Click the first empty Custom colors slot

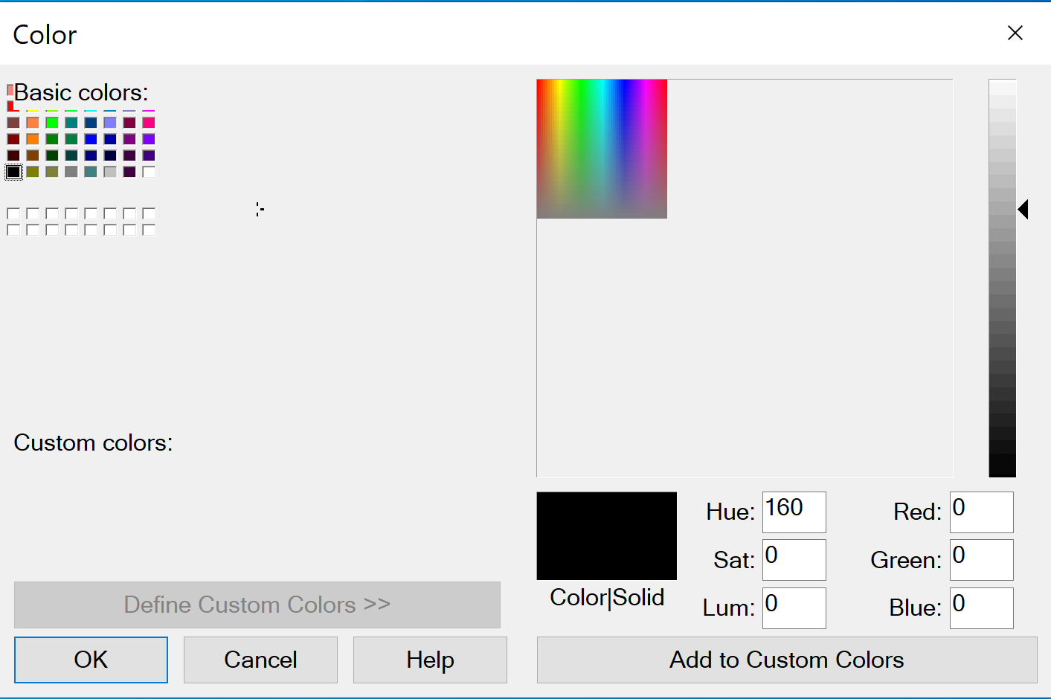pyautogui.click(x=13, y=212)
